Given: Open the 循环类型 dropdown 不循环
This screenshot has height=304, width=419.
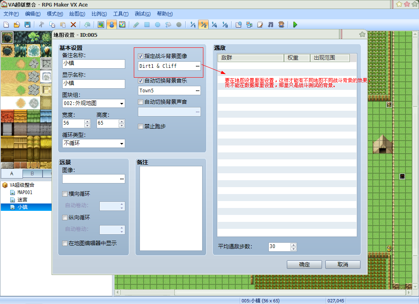Looking at the screenshot, I should pos(94,143).
